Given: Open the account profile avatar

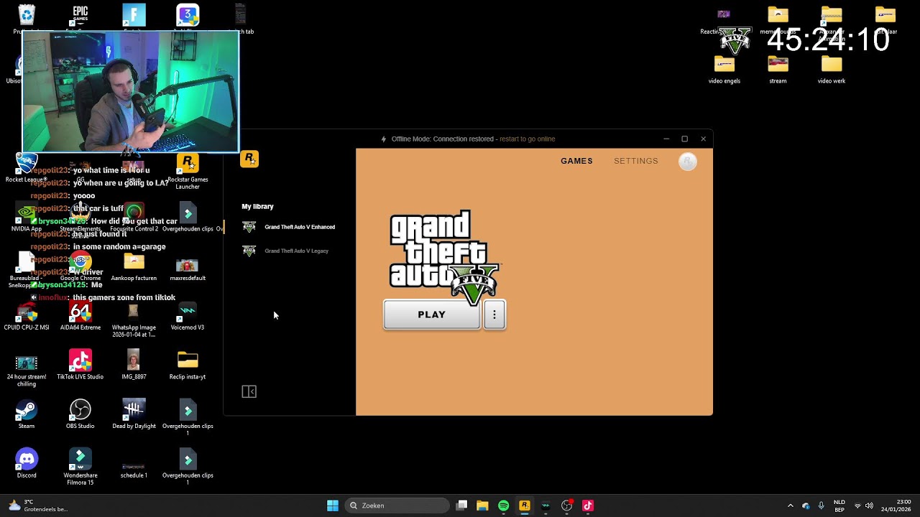Looking at the screenshot, I should (x=688, y=162).
